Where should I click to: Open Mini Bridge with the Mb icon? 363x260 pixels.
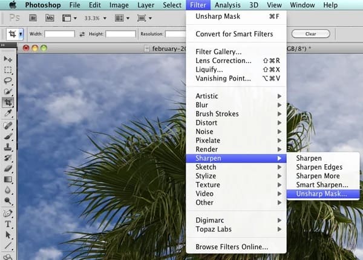click(50, 18)
